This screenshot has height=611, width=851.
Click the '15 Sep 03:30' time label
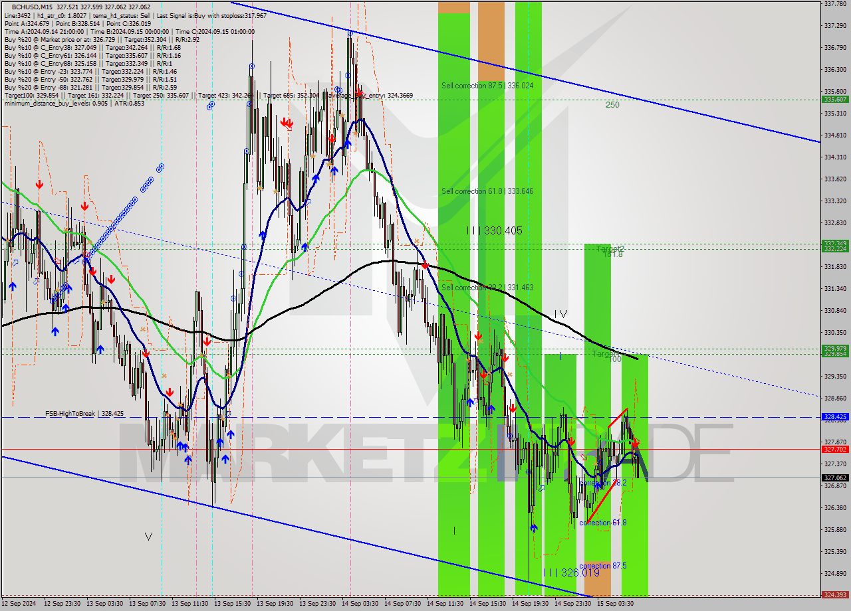616,604
